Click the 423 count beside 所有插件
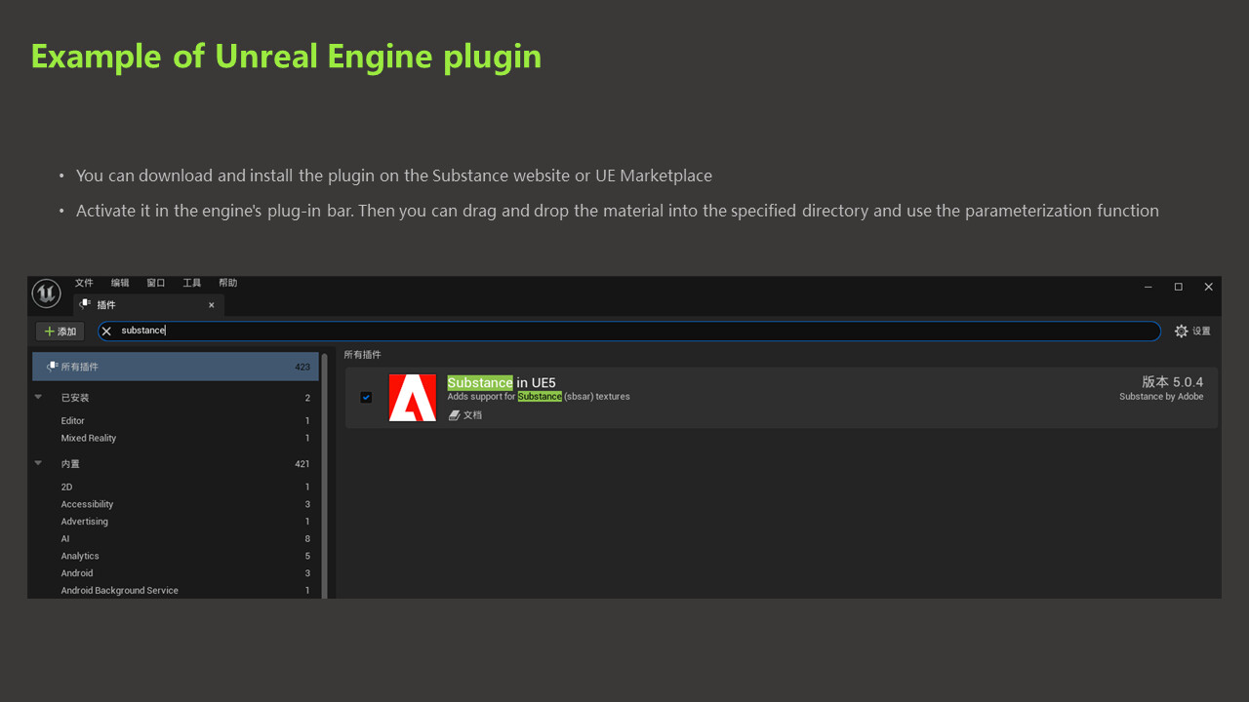 [302, 368]
